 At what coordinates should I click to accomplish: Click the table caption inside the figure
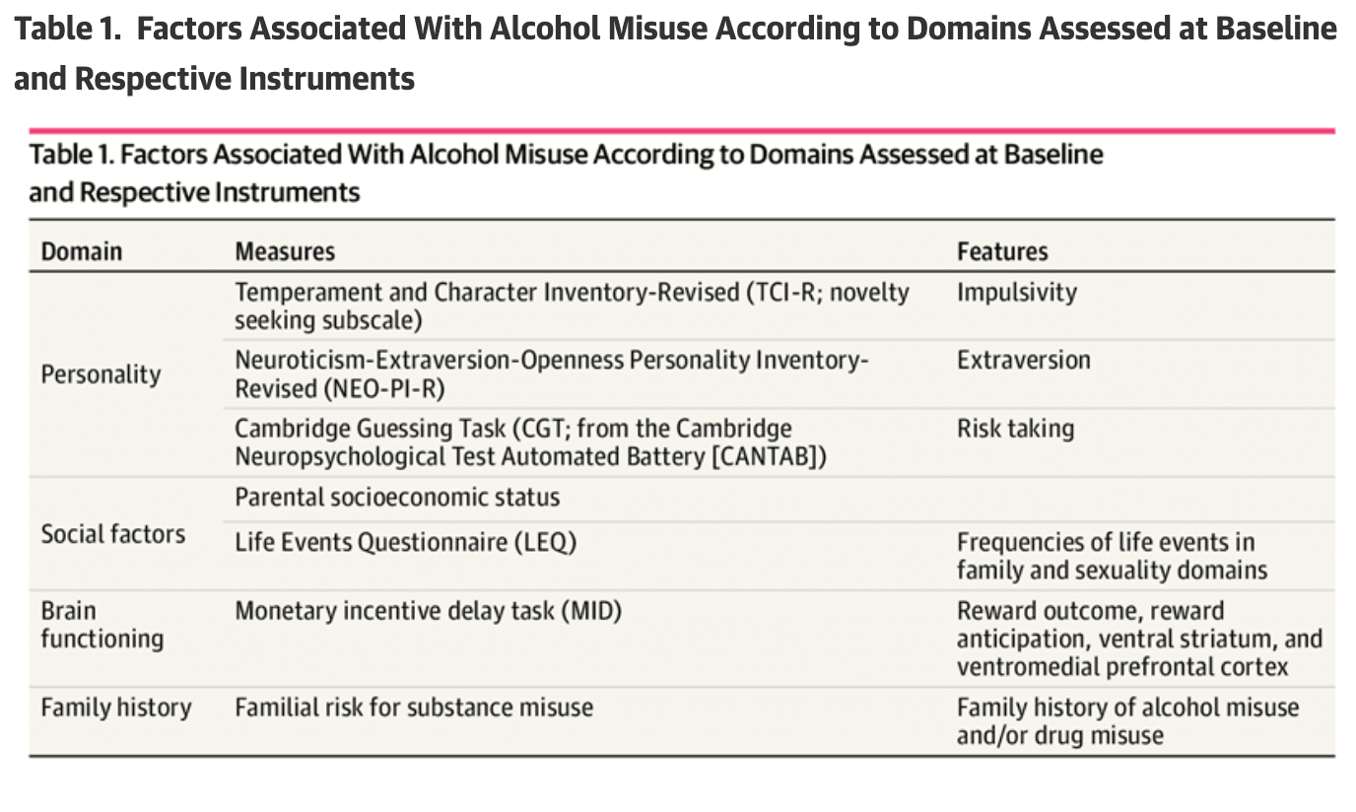(x=565, y=172)
